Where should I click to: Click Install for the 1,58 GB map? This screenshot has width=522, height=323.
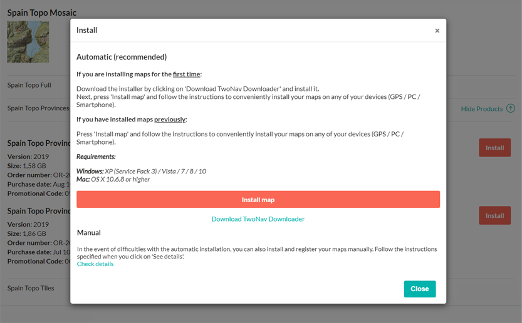coord(494,148)
